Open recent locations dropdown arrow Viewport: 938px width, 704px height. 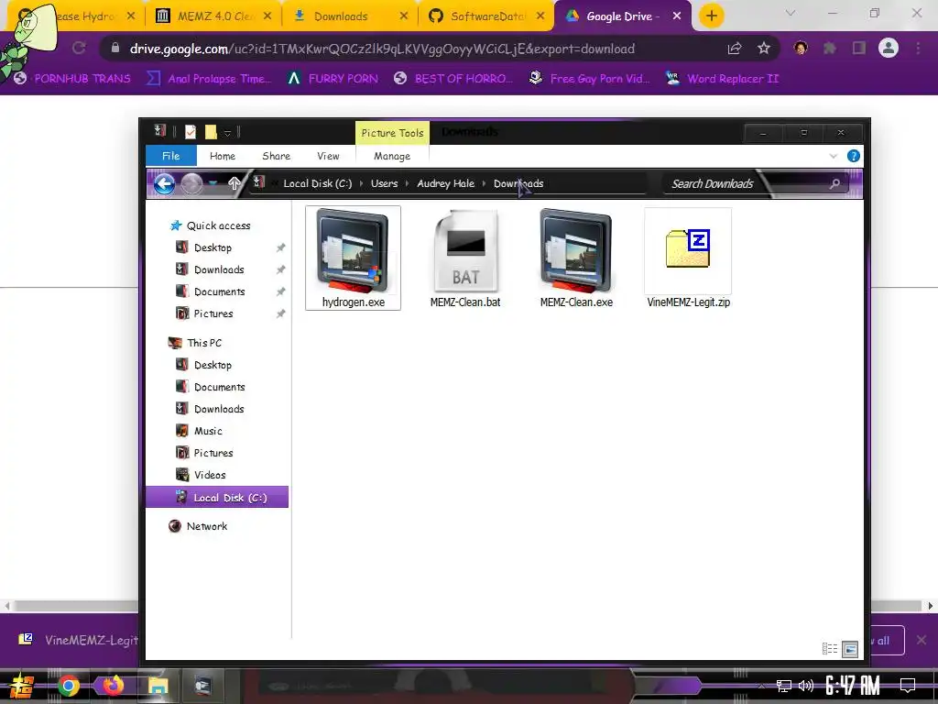click(x=213, y=183)
